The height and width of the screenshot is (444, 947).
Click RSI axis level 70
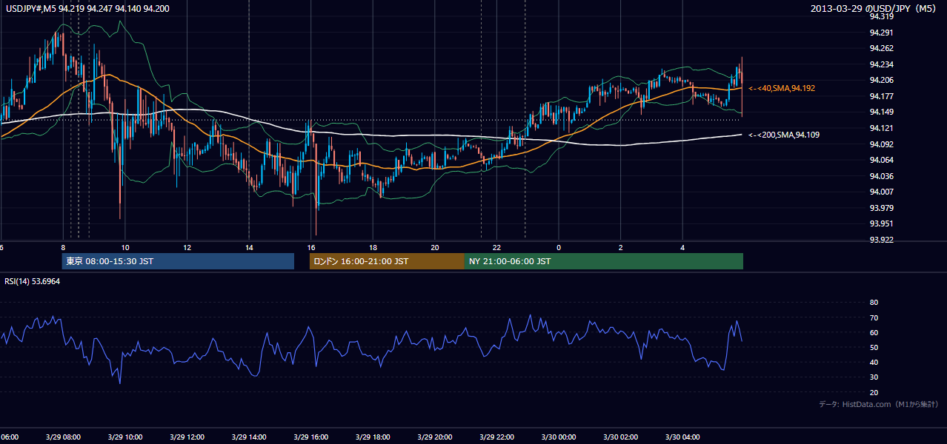[874, 317]
